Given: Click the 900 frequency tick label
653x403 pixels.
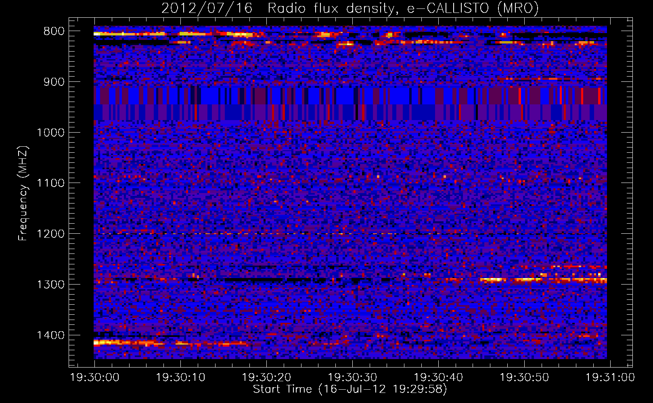Looking at the screenshot, I should tap(54, 82).
